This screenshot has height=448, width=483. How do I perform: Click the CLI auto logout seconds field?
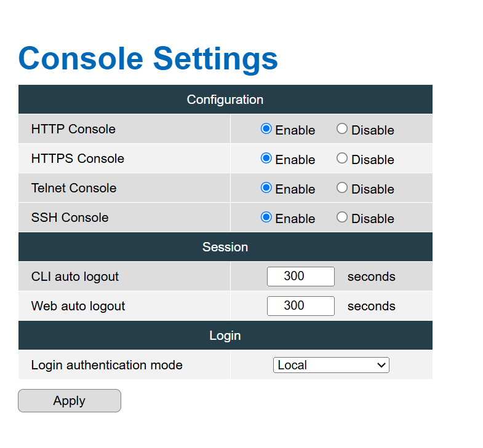[301, 277]
